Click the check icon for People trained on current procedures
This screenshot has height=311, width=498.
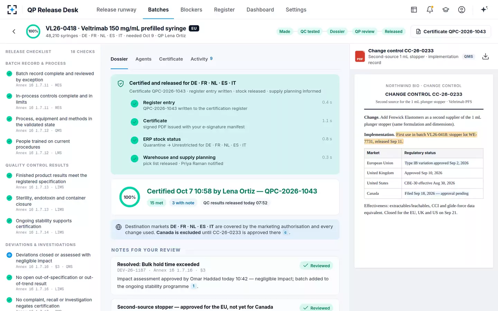click(x=9, y=141)
